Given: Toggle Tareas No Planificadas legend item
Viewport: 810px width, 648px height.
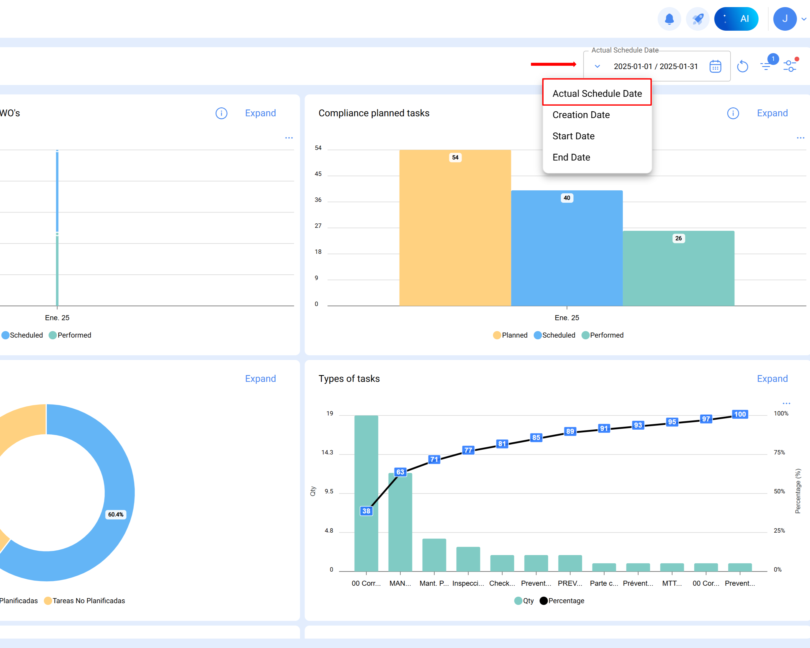Looking at the screenshot, I should [x=84, y=601].
